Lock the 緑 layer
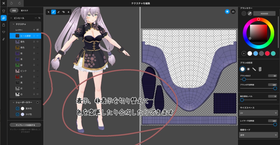Image resolution: width=280 pixels, height=145 pixels. coord(34,65)
